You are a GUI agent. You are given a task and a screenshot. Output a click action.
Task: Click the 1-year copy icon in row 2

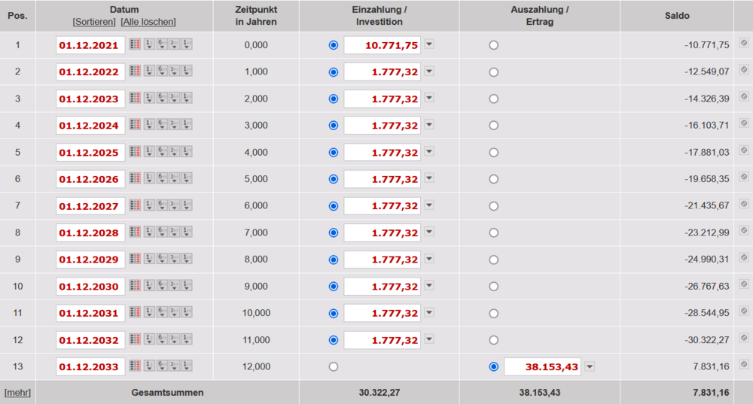tap(148, 72)
